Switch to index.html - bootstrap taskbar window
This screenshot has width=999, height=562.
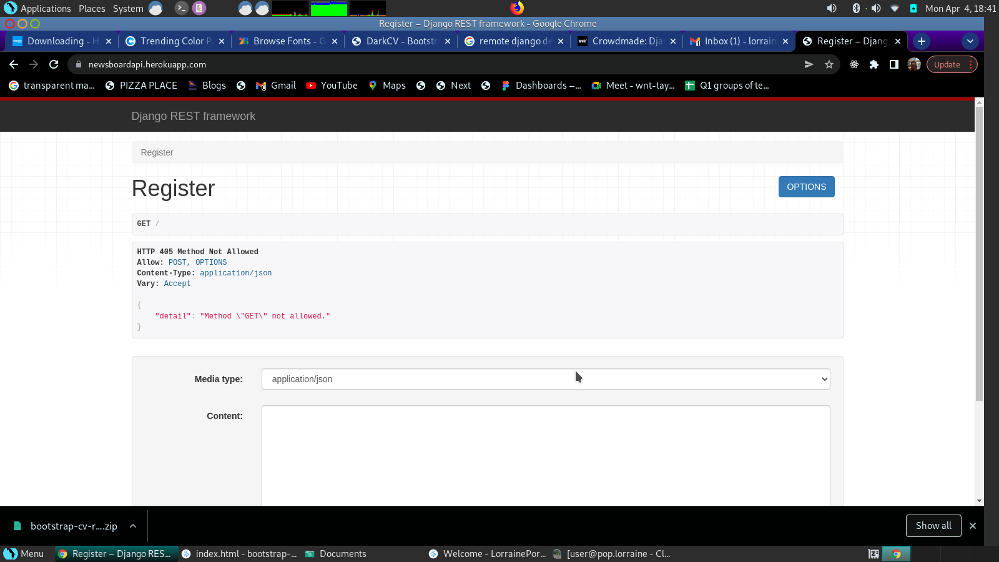240,554
